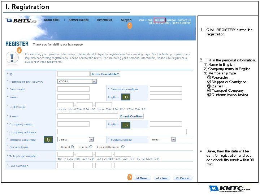This screenshot has height=195, width=260.
Task: Click 'Shipper or Consignee' in instructions
Action: click(229, 82)
